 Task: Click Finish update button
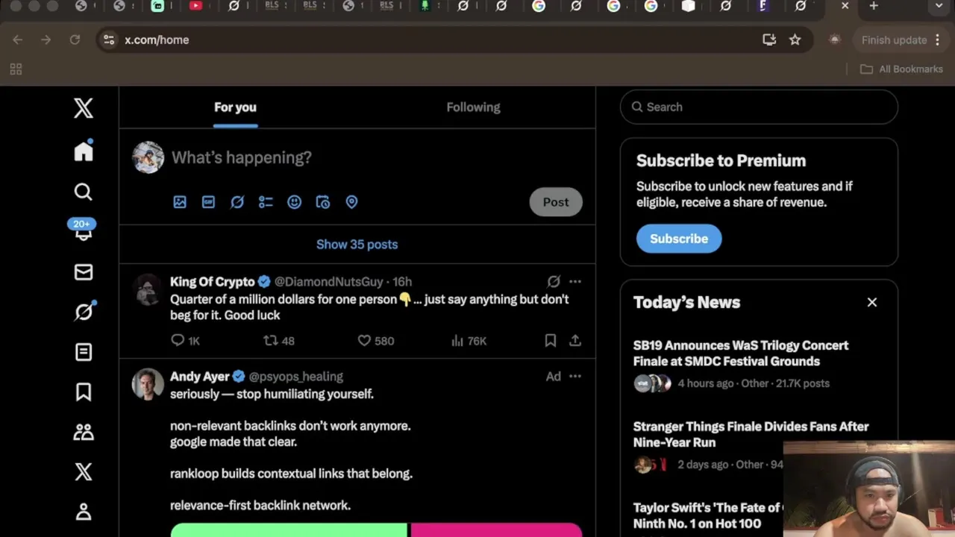pyautogui.click(x=894, y=40)
